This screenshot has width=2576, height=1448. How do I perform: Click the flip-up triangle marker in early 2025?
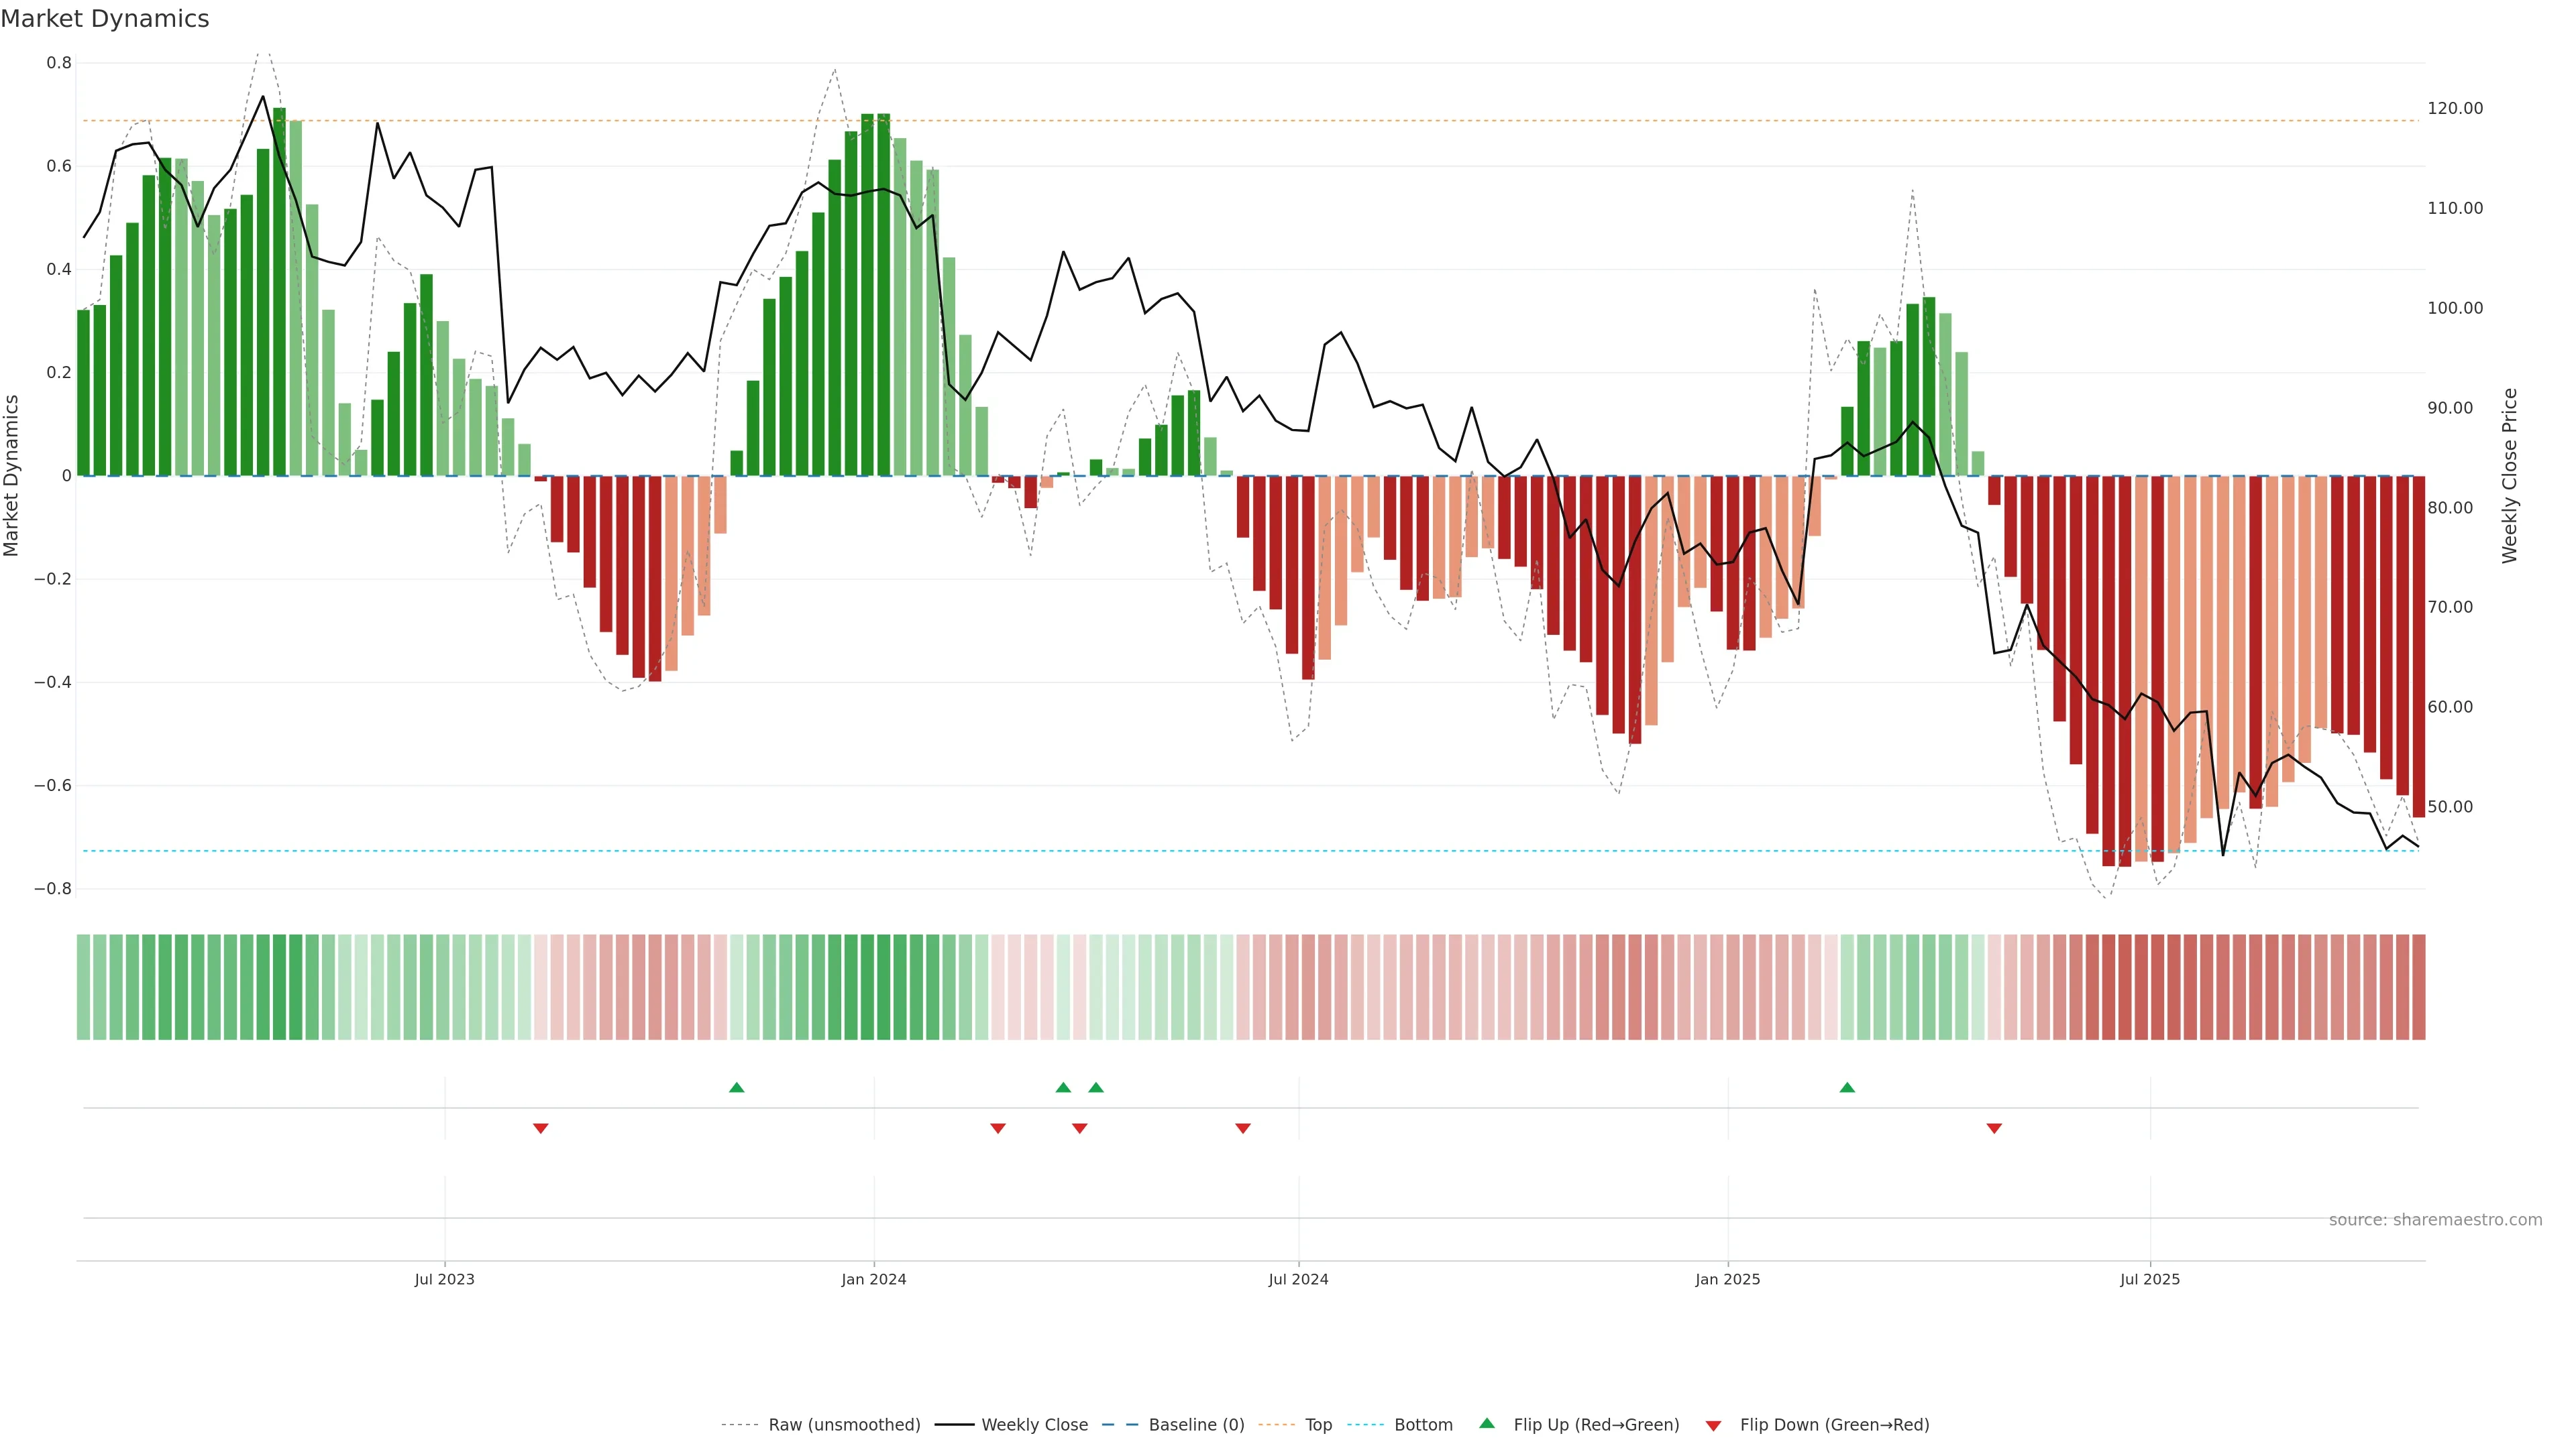click(1847, 1087)
